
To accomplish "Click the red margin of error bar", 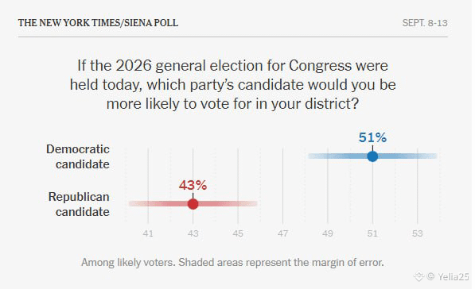I will point(193,204).
